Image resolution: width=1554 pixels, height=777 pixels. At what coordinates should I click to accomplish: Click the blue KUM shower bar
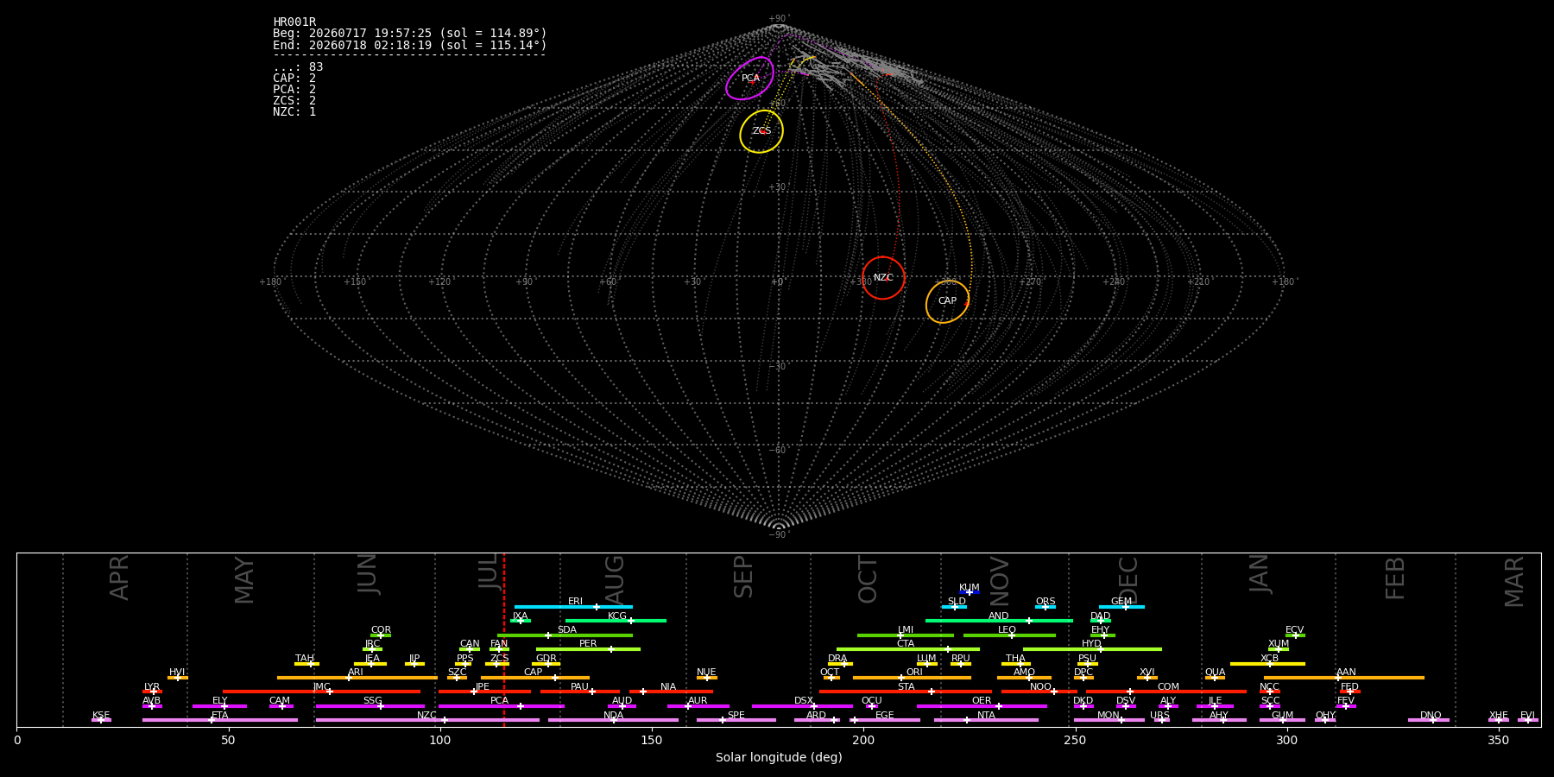pyautogui.click(x=970, y=592)
